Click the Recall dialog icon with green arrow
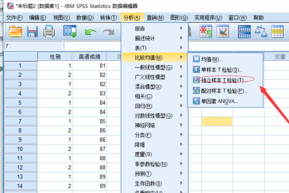Viewport: 289px width, 193px height. click(x=70, y=31)
